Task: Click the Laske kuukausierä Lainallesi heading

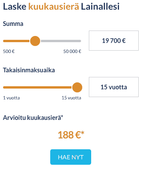Action: [61, 6]
